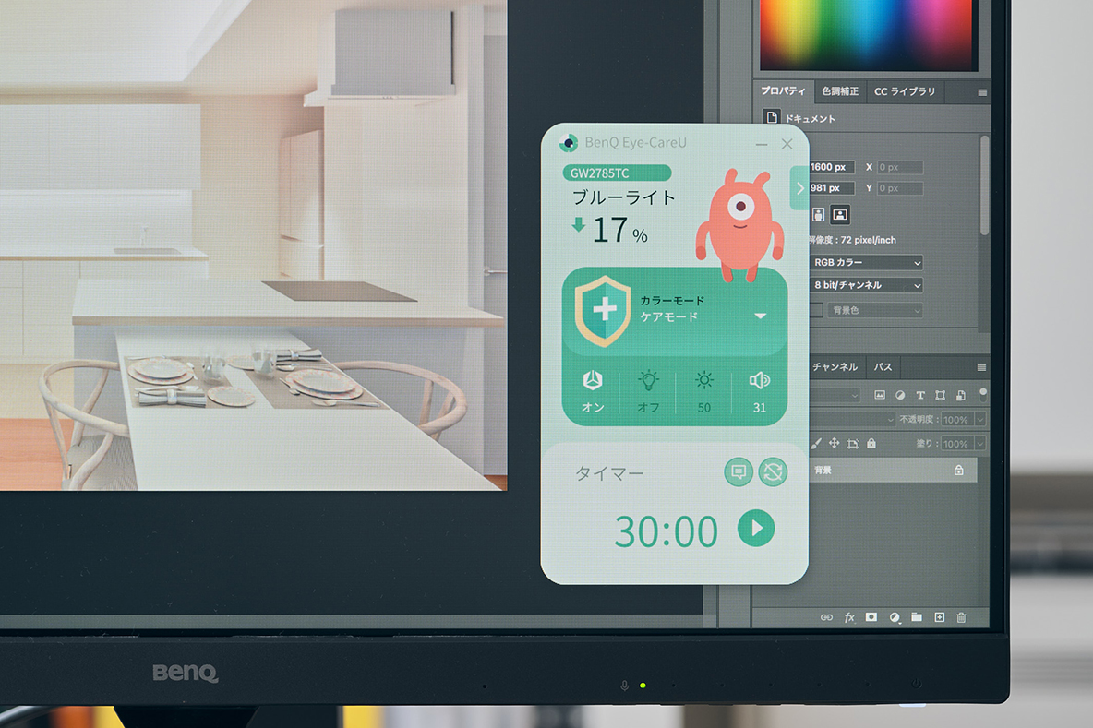This screenshot has height=728, width=1093.
Task: Click the Properties panel vertical scrollbar
Action: pos(983,185)
